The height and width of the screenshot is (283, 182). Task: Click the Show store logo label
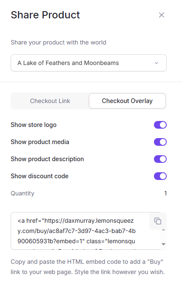pos(34,125)
